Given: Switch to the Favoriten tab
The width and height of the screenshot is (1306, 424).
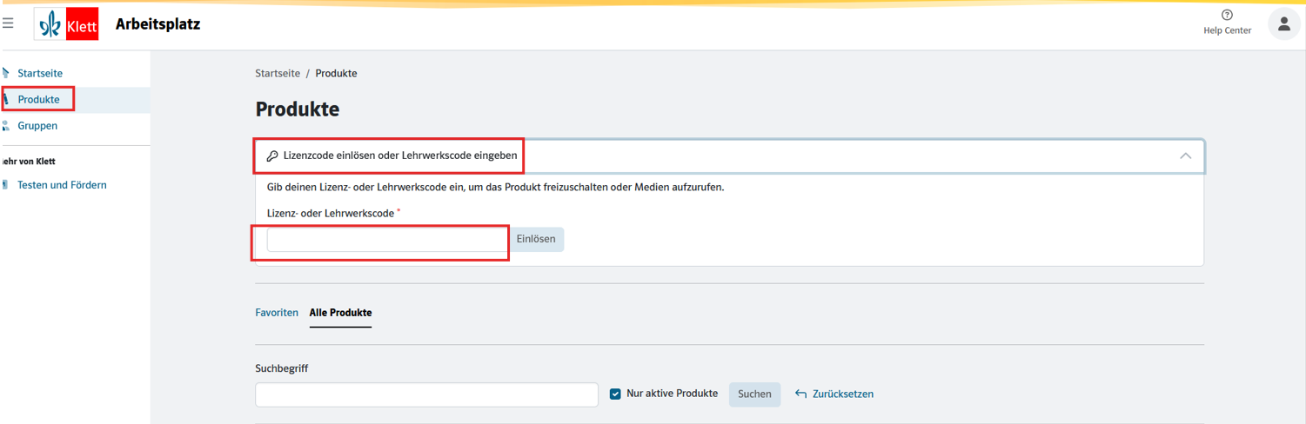Looking at the screenshot, I should tap(277, 313).
